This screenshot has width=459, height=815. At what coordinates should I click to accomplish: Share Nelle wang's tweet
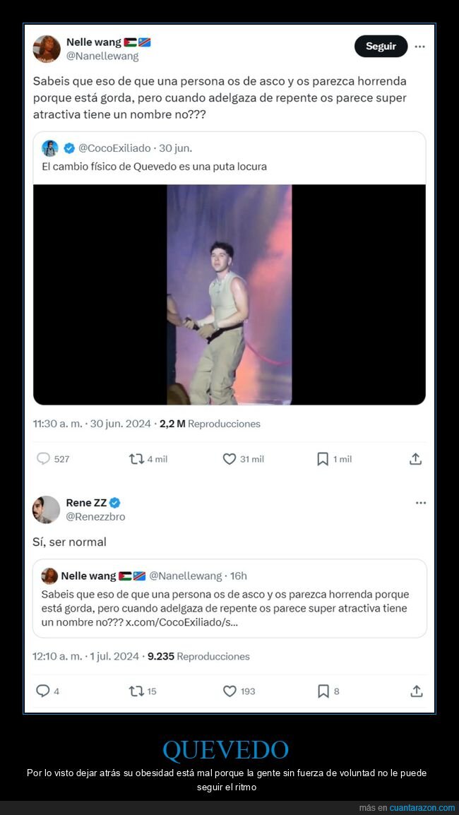tap(416, 459)
